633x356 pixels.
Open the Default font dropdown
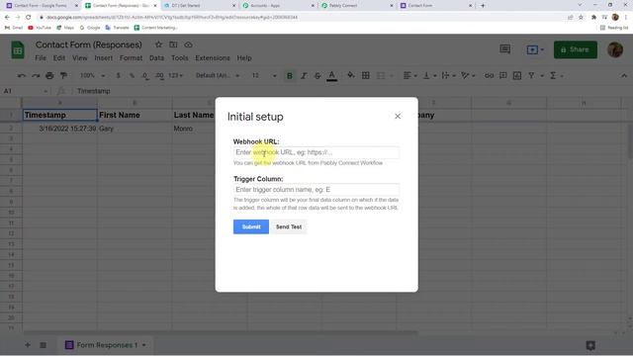218,75
